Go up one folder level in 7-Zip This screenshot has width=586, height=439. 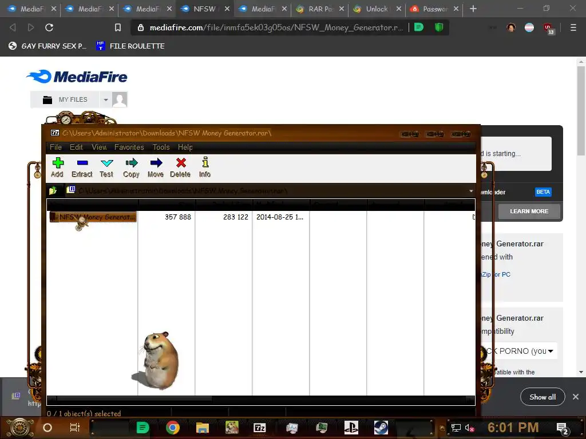(53, 191)
